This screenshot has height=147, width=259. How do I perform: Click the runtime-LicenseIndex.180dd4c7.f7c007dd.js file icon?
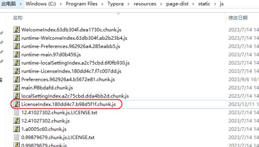coord(17,71)
